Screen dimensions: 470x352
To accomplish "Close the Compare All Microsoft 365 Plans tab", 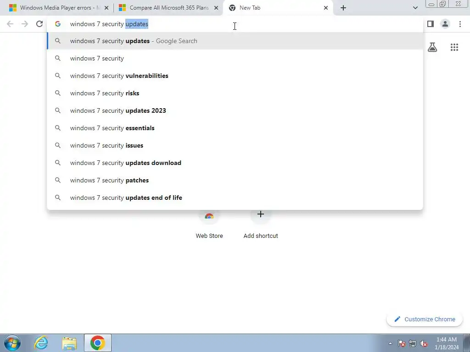I will click(216, 8).
